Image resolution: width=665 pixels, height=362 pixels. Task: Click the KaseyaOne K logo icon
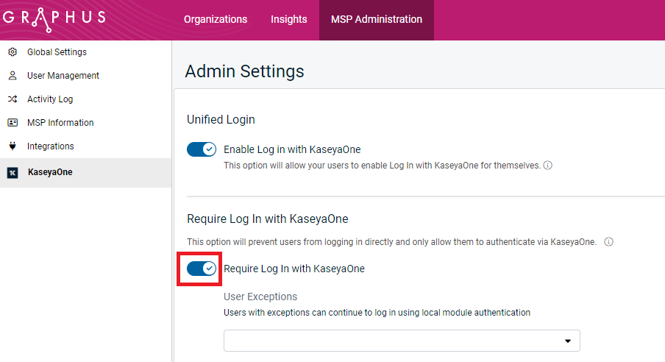coord(13,173)
